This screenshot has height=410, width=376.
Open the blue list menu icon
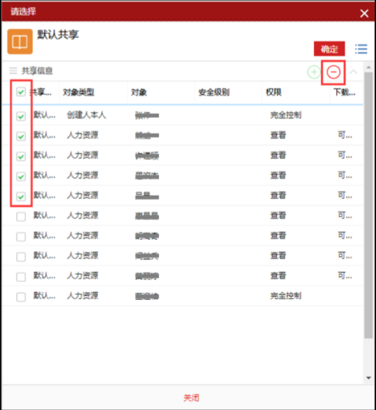point(361,49)
